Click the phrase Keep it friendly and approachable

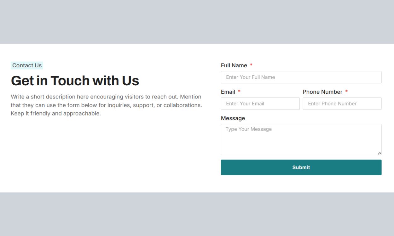tap(56, 114)
